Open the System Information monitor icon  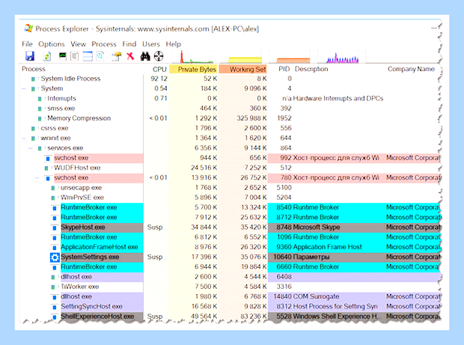tap(62, 56)
